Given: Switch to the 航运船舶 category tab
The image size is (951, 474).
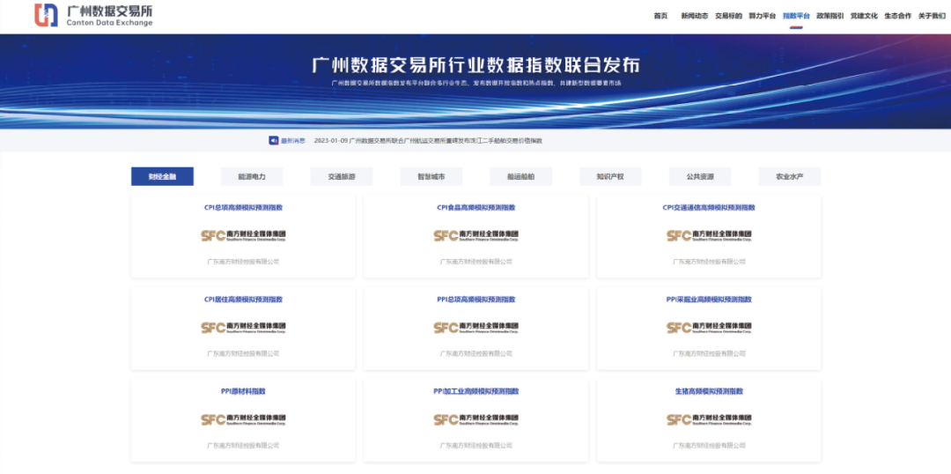Looking at the screenshot, I should pos(521,176).
